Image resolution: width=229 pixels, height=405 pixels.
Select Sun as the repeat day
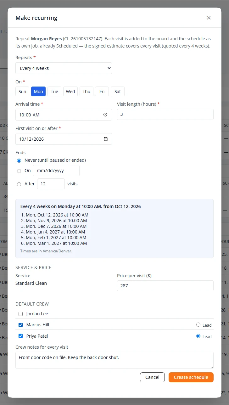22,92
